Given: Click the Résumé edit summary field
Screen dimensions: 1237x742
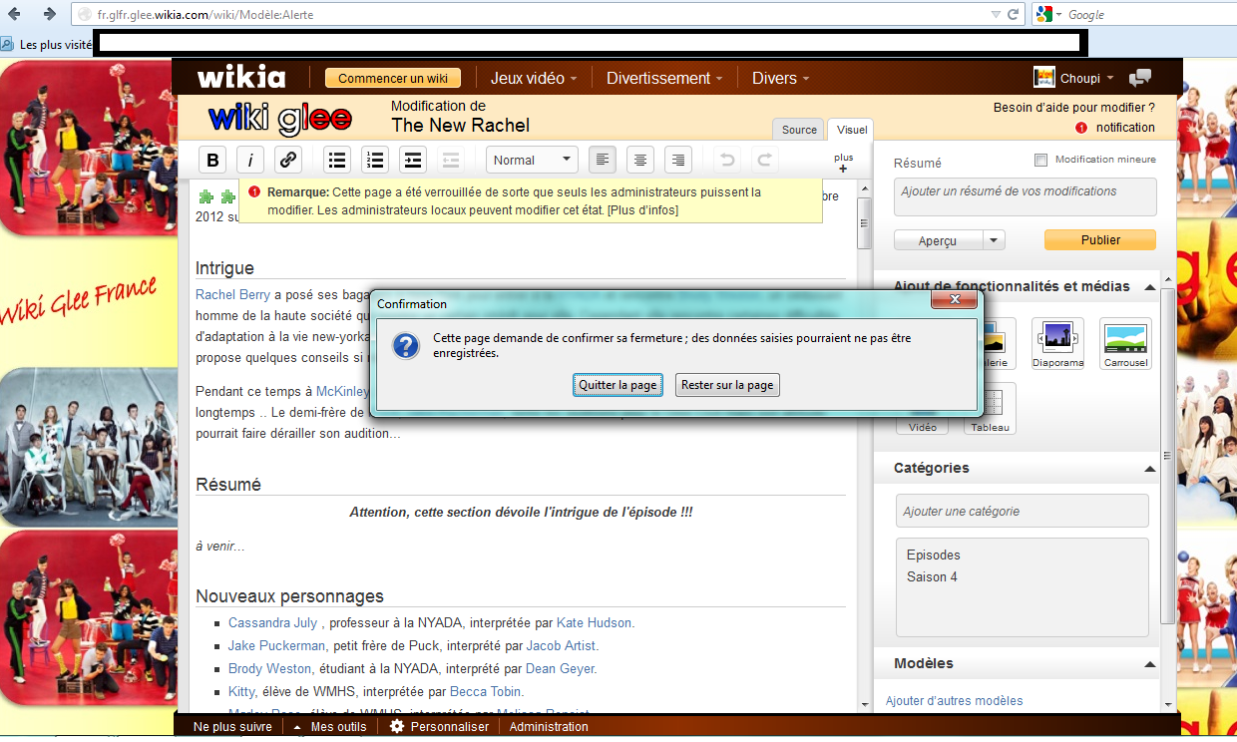Looking at the screenshot, I should [1026, 196].
